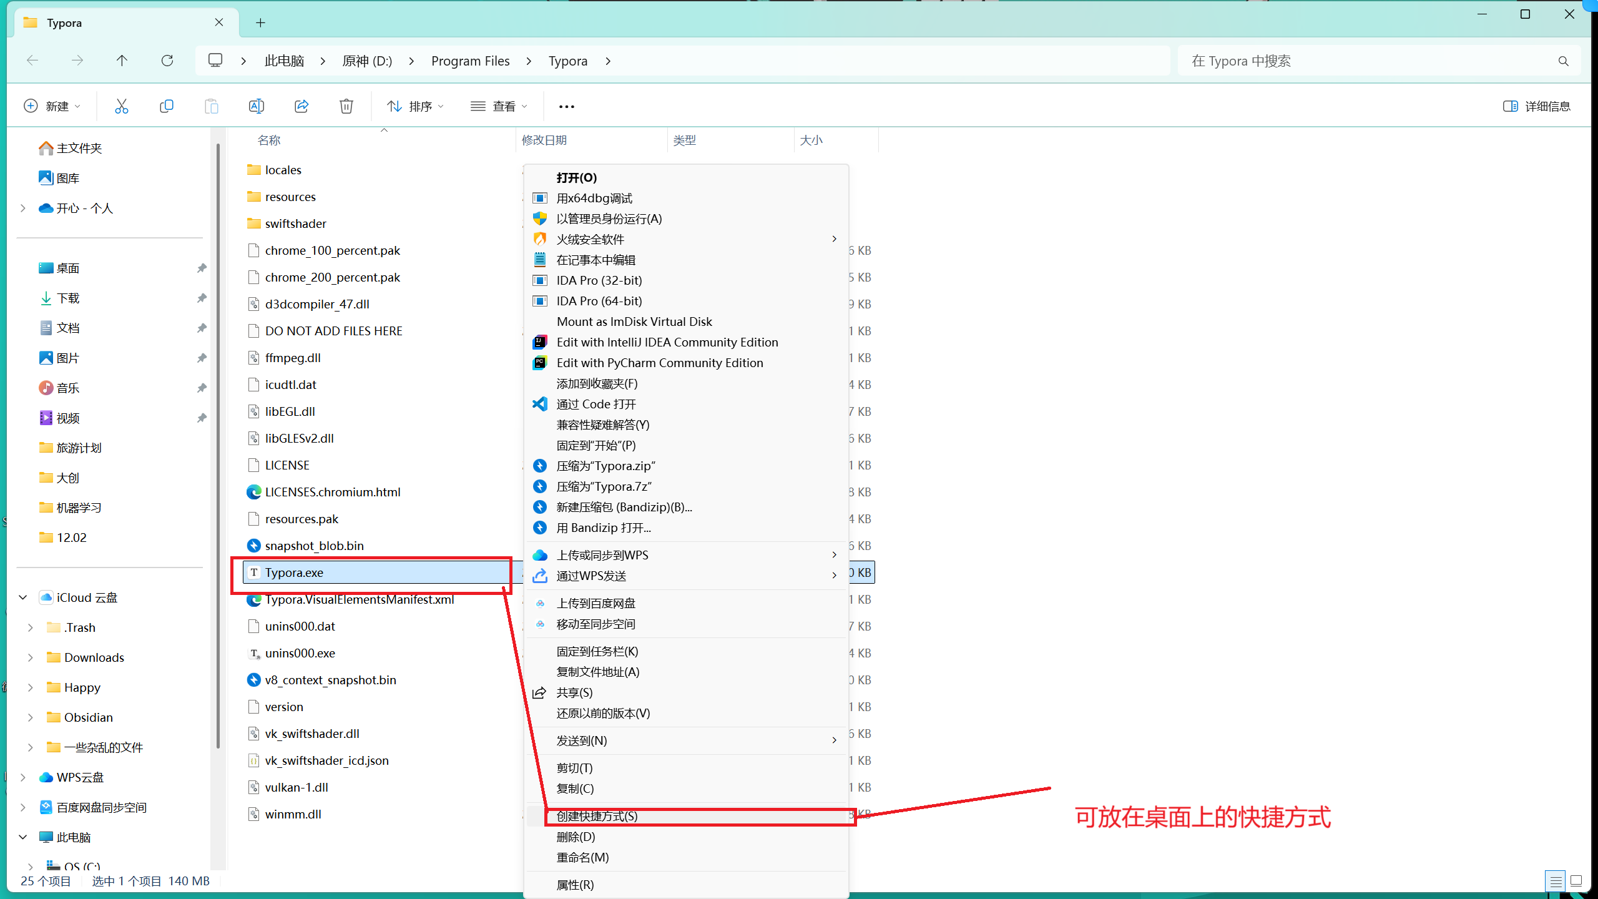Click 属性(R) at the bottom of the context menu
The width and height of the screenshot is (1598, 899).
(687, 885)
